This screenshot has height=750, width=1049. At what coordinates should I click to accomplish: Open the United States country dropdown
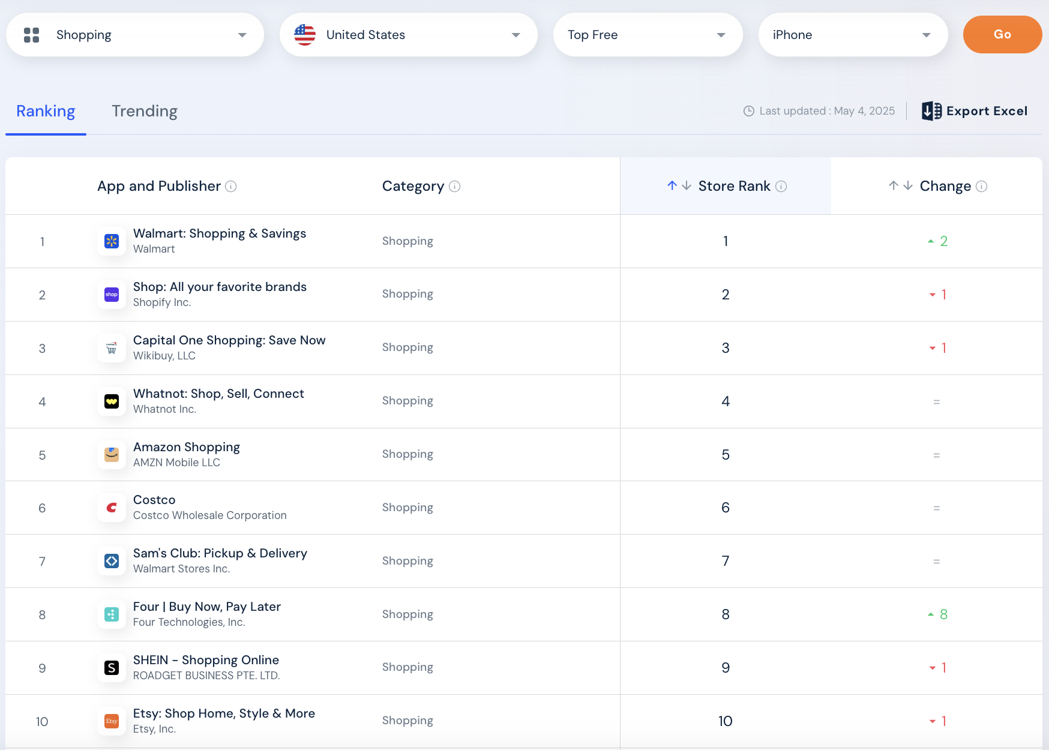pos(409,35)
